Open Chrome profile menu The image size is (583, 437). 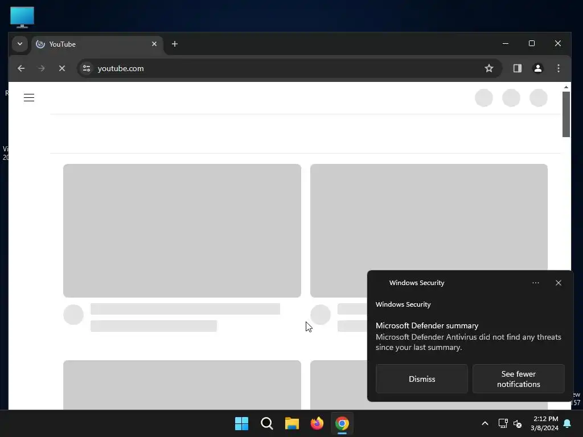coord(537,68)
